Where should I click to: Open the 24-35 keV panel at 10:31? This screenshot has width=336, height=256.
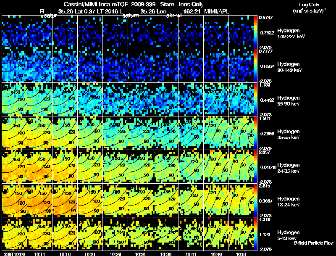141,166
